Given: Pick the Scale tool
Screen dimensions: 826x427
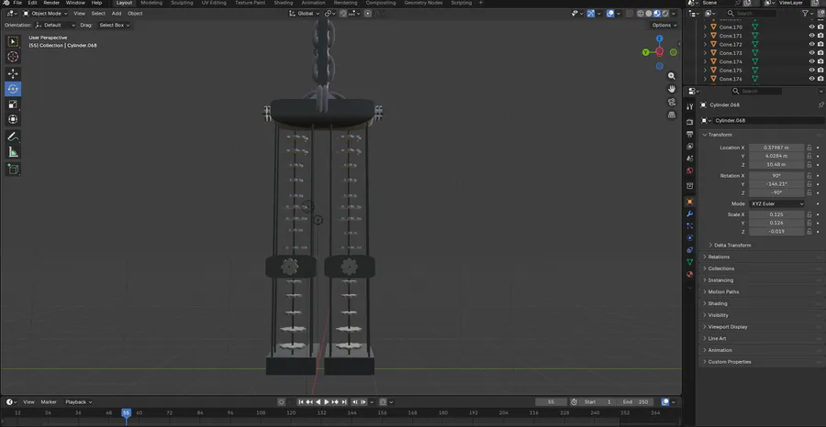Looking at the screenshot, I should coord(13,104).
